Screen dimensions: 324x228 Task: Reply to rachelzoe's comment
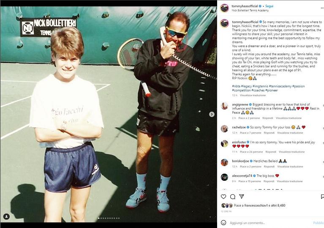click(x=269, y=133)
